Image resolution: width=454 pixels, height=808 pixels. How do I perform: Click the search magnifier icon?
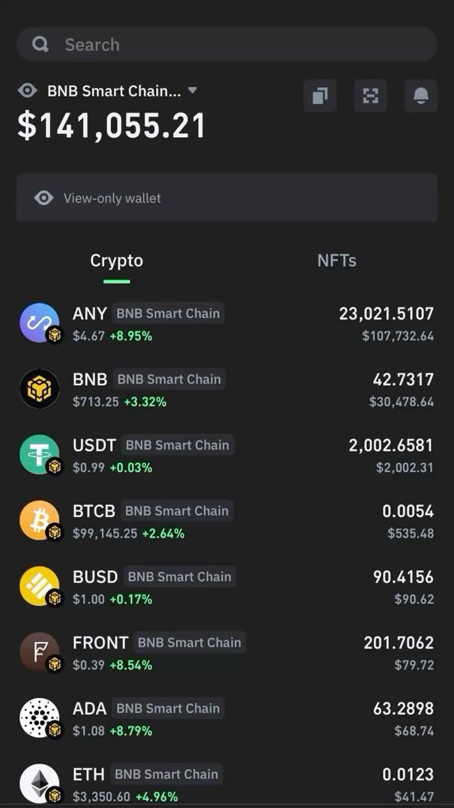[40, 44]
